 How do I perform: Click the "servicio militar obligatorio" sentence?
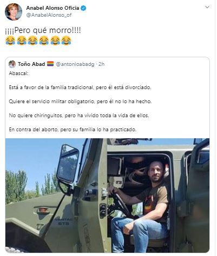80,102
